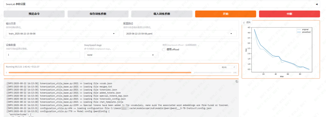Click 保存训练参数 to save training arguments
Viewport: 326px width, 117px height.
[98, 14]
